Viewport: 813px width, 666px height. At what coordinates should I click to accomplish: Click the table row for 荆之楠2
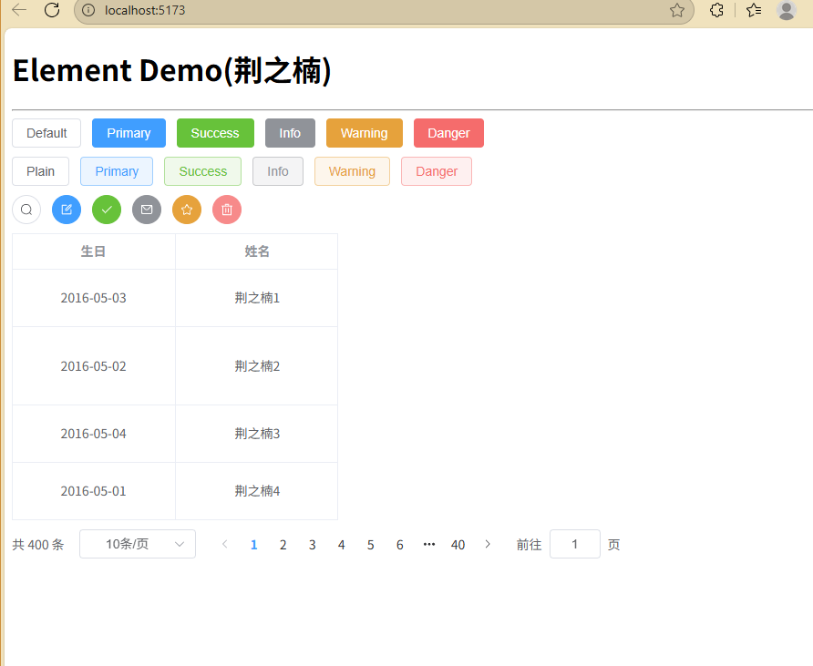pyautogui.click(x=175, y=366)
